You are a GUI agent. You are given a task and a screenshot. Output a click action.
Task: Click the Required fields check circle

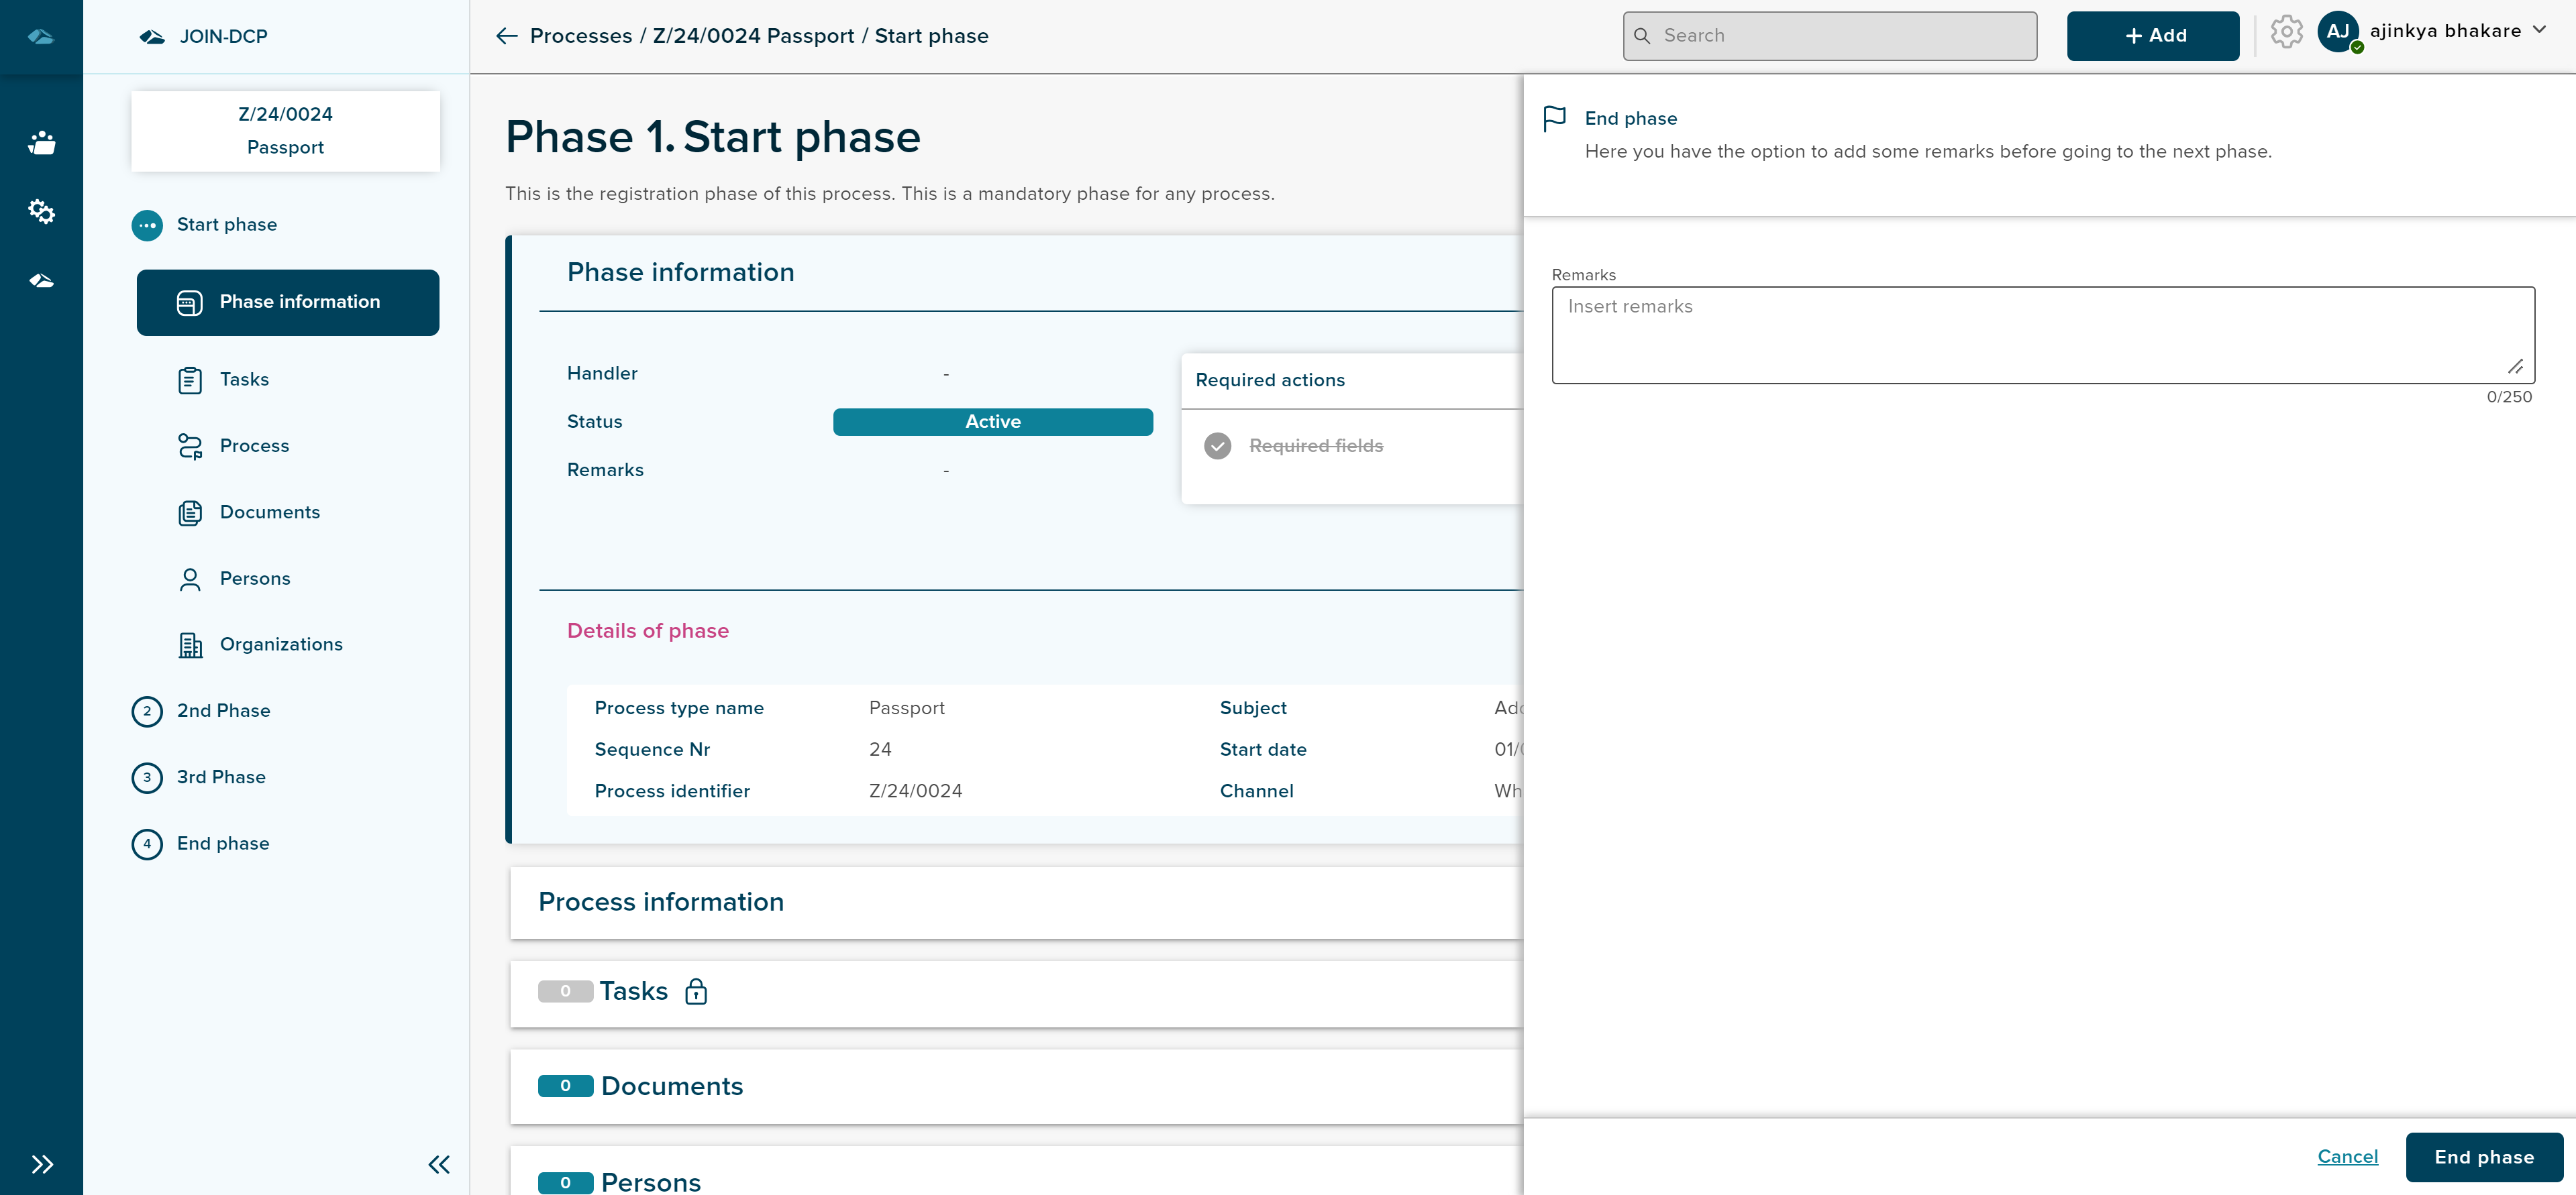[1217, 446]
